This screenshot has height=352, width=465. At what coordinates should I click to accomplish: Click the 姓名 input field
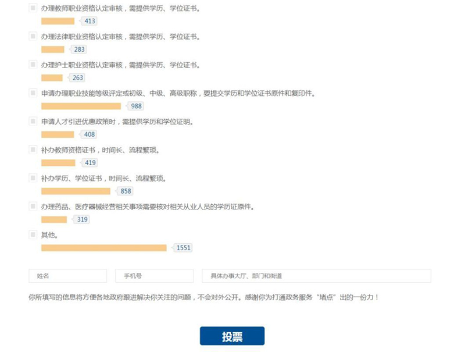pyautogui.click(x=68, y=276)
